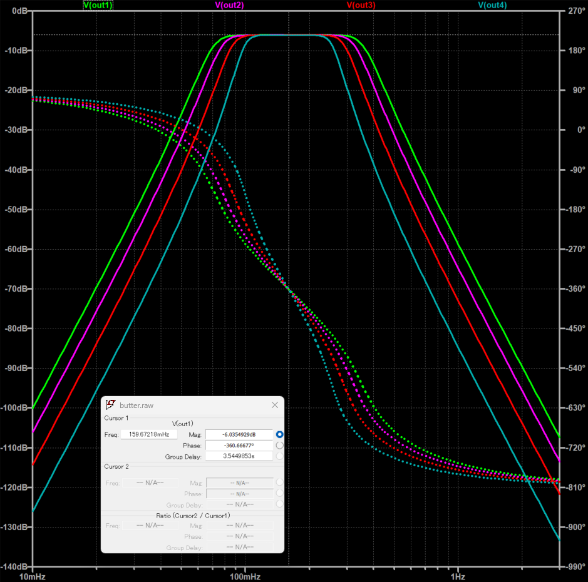Click the -10dB left axis label
This screenshot has height=582, width=588.
coord(16,51)
